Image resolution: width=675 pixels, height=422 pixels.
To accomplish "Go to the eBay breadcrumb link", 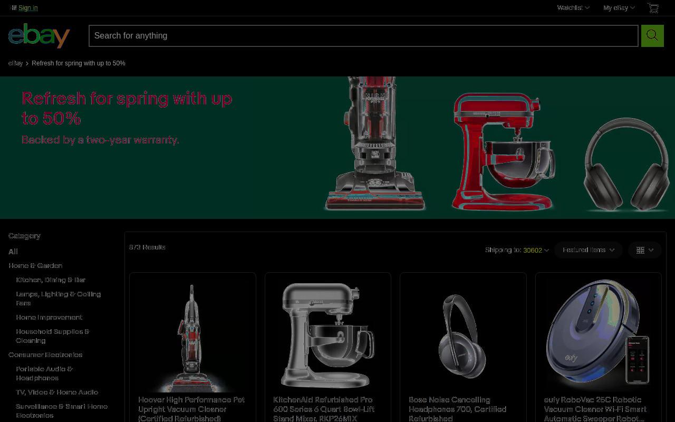I will (x=15, y=63).
